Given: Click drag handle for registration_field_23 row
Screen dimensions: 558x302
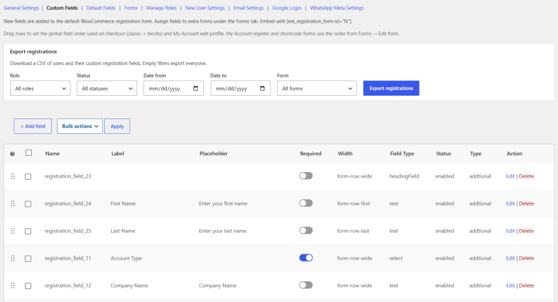Looking at the screenshot, I should point(13,176).
